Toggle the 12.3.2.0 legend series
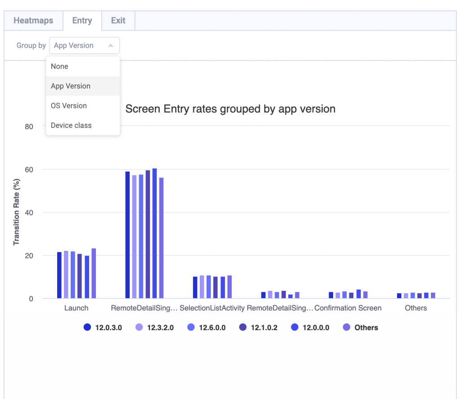Screen dimensions: 461x399 pyautogui.click(x=154, y=327)
